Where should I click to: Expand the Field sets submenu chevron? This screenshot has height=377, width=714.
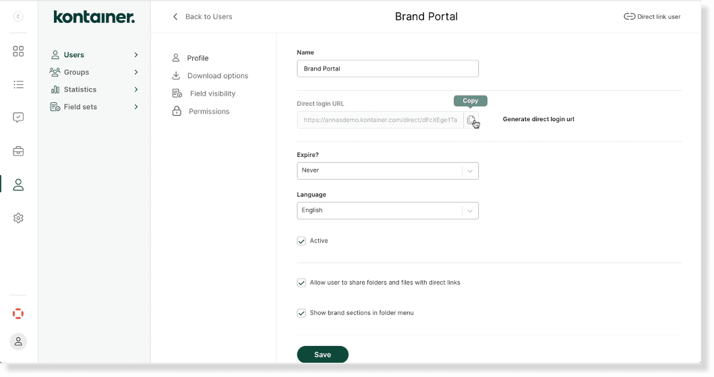[136, 107]
